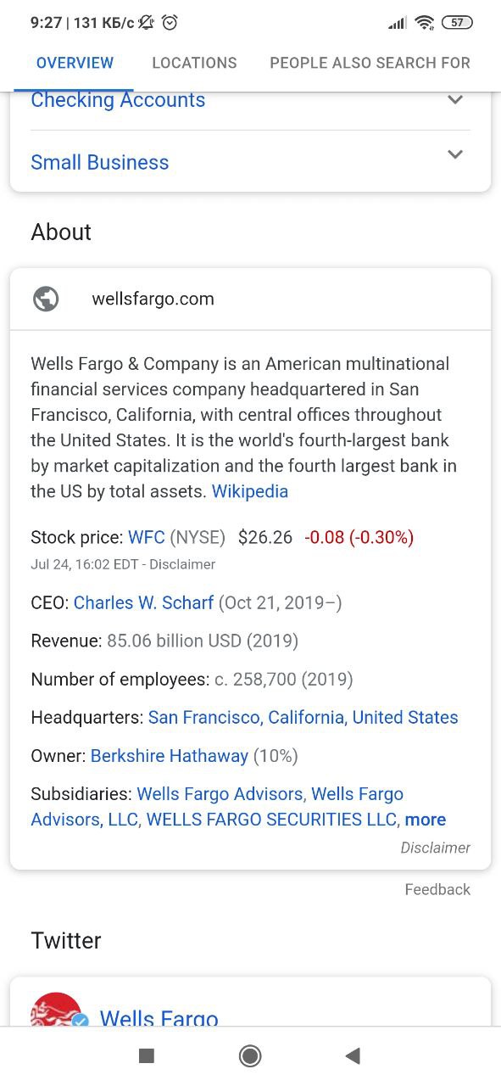
Task: Open the WFC stock ticker link
Action: (147, 537)
